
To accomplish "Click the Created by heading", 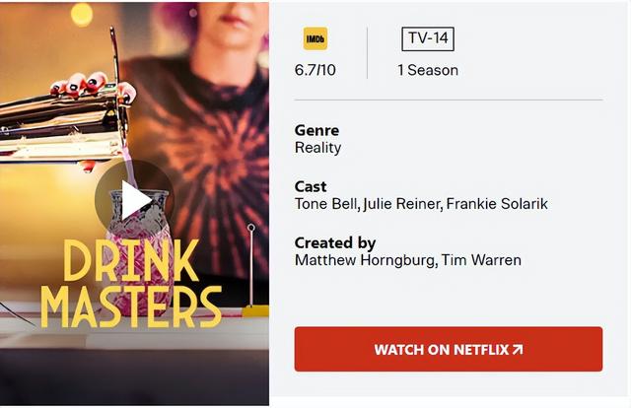I will click(x=335, y=243).
